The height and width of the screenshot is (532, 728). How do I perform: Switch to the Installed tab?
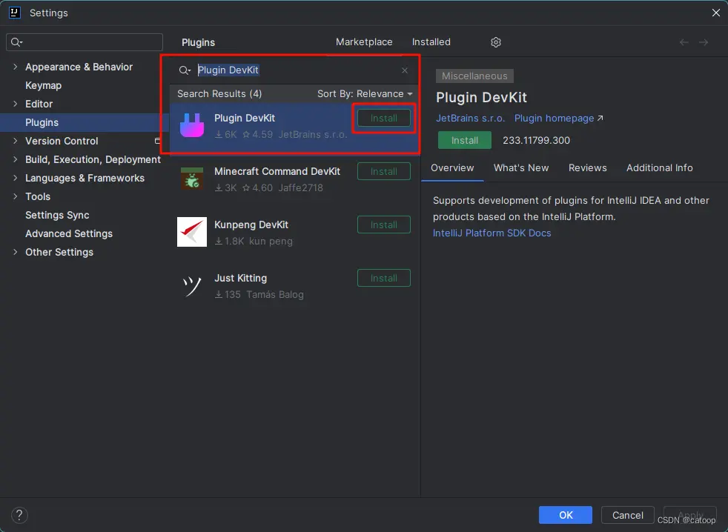coord(431,41)
